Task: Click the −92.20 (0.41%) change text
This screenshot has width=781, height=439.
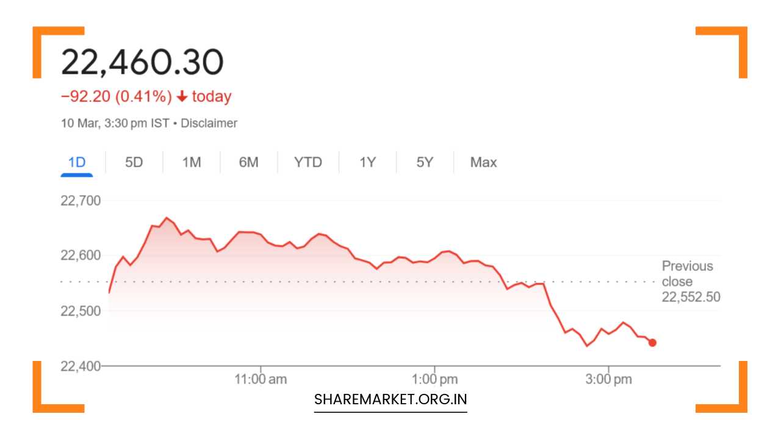Action: pyautogui.click(x=117, y=97)
